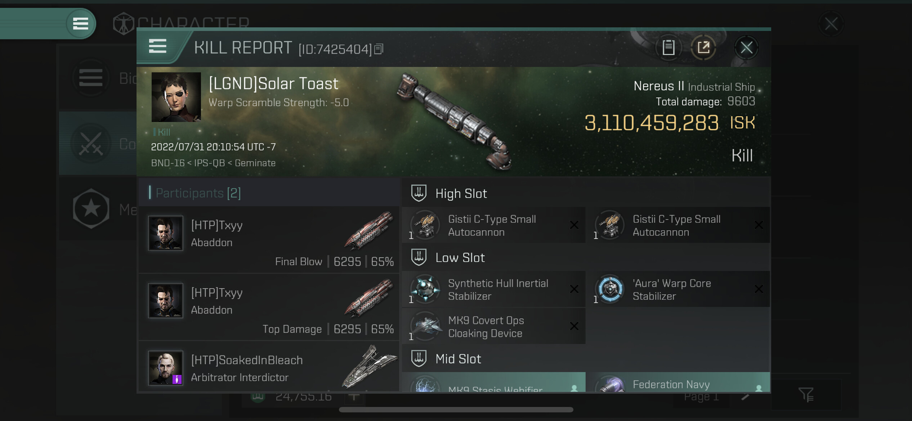Viewport: 912px width, 421px height.
Task: Click the clipboard icon in kill report header
Action: coord(668,47)
